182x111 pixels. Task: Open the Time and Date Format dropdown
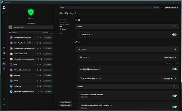click(x=170, y=78)
